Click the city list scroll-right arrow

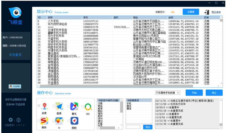point(119,128)
